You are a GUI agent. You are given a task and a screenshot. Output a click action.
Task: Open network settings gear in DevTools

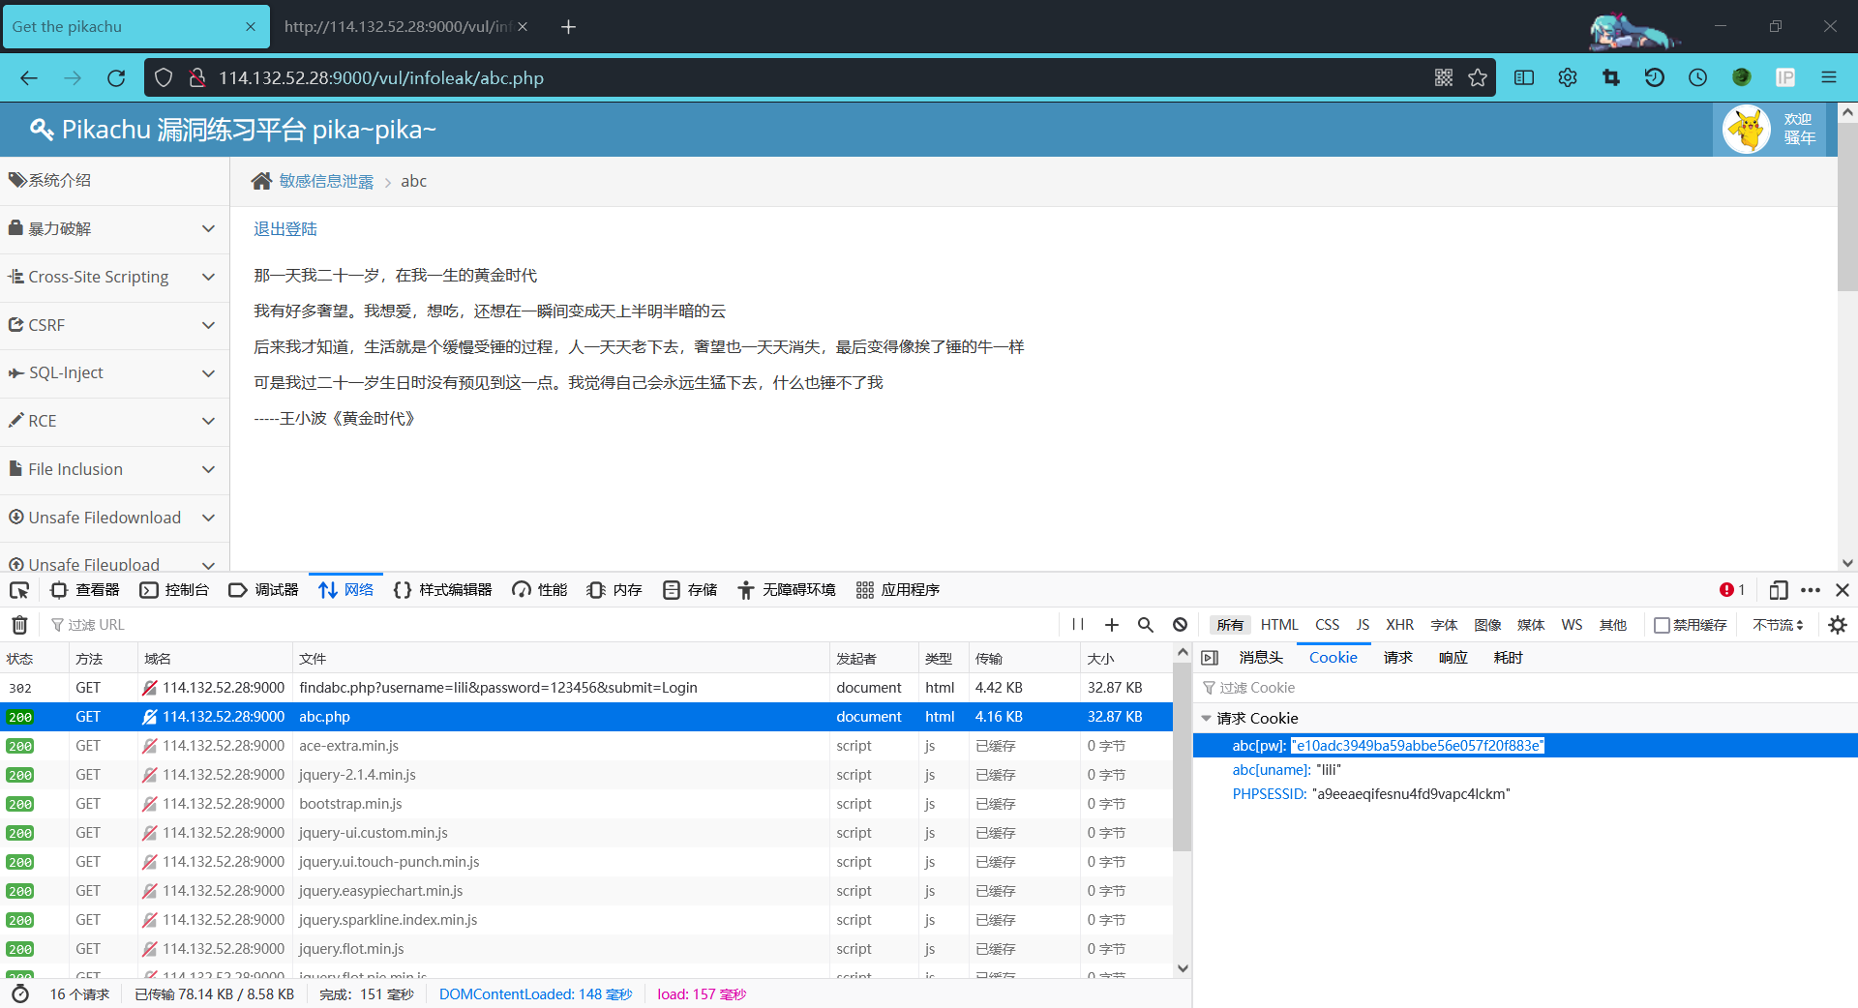coord(1838,625)
